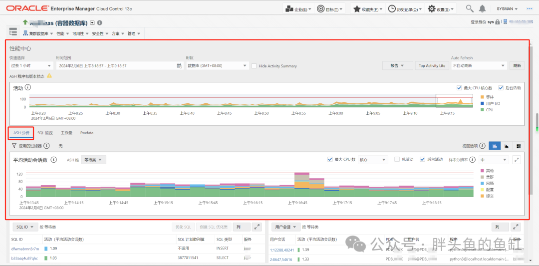Viewport: 539px width, 266px height.
Task: Select the treemap view icon
Action: [x=519, y=146]
